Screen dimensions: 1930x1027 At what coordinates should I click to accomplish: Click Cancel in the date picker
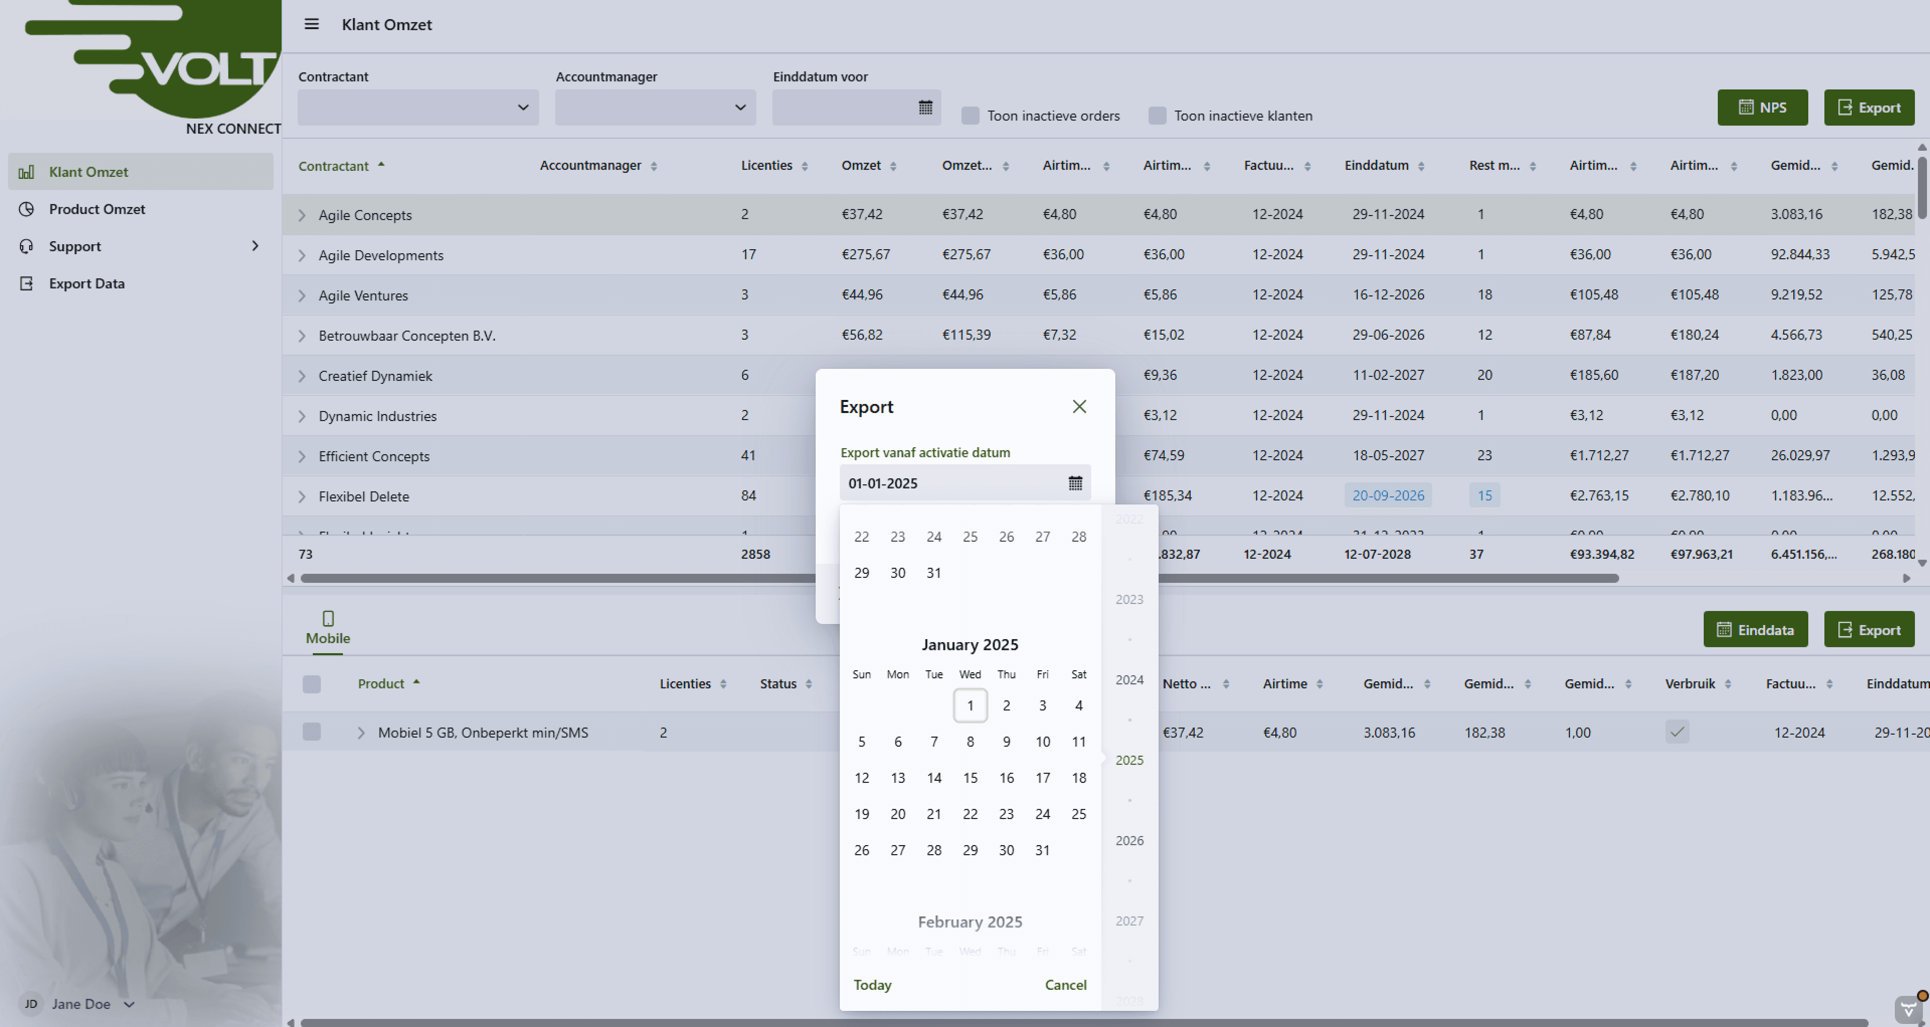(1065, 984)
